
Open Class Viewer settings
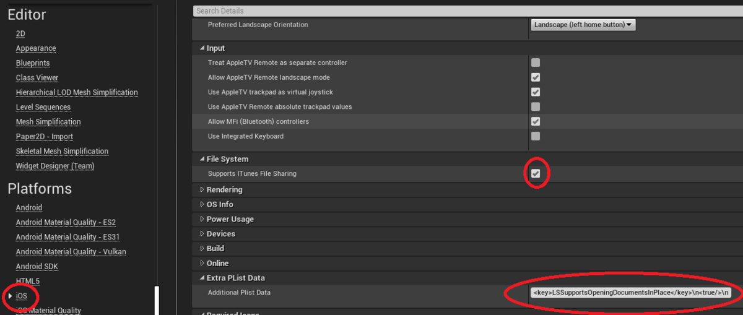pos(37,78)
